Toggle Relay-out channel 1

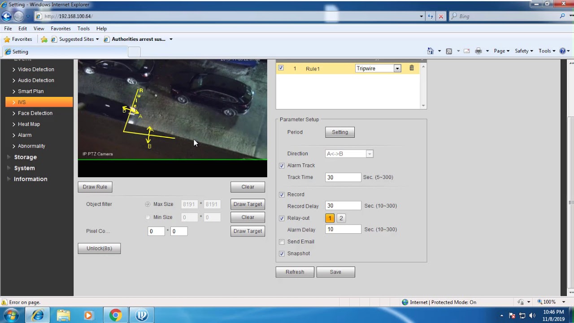point(330,218)
